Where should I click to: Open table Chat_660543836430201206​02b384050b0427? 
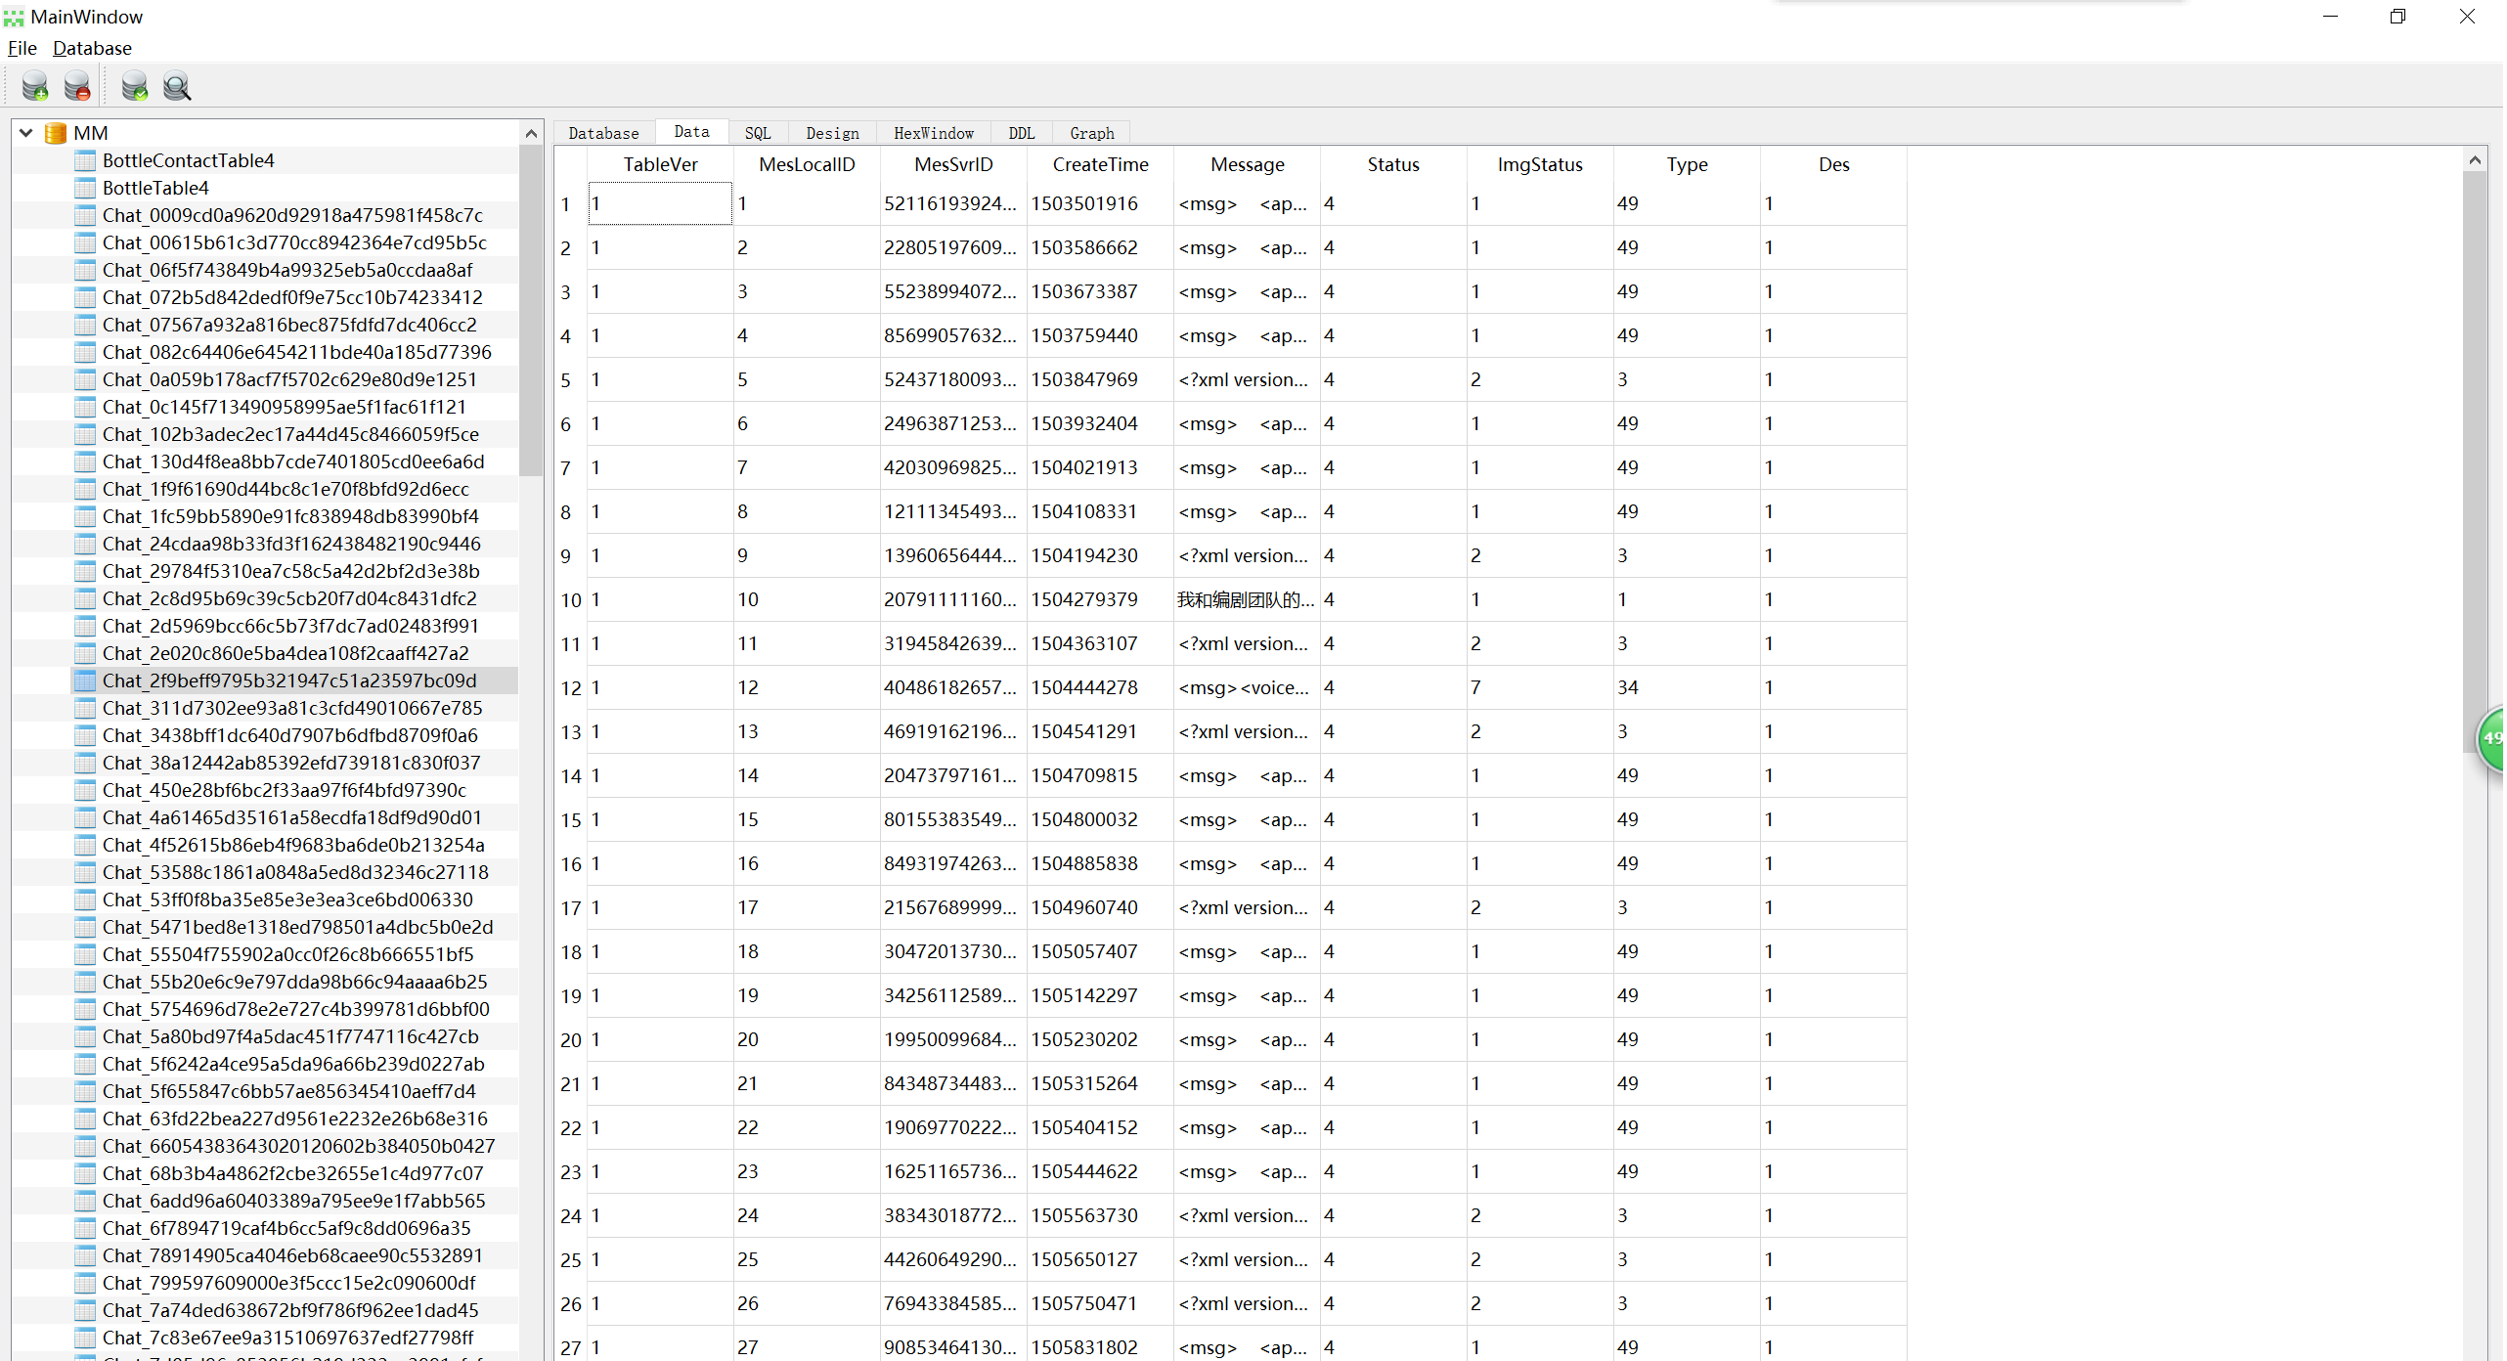299,1146
